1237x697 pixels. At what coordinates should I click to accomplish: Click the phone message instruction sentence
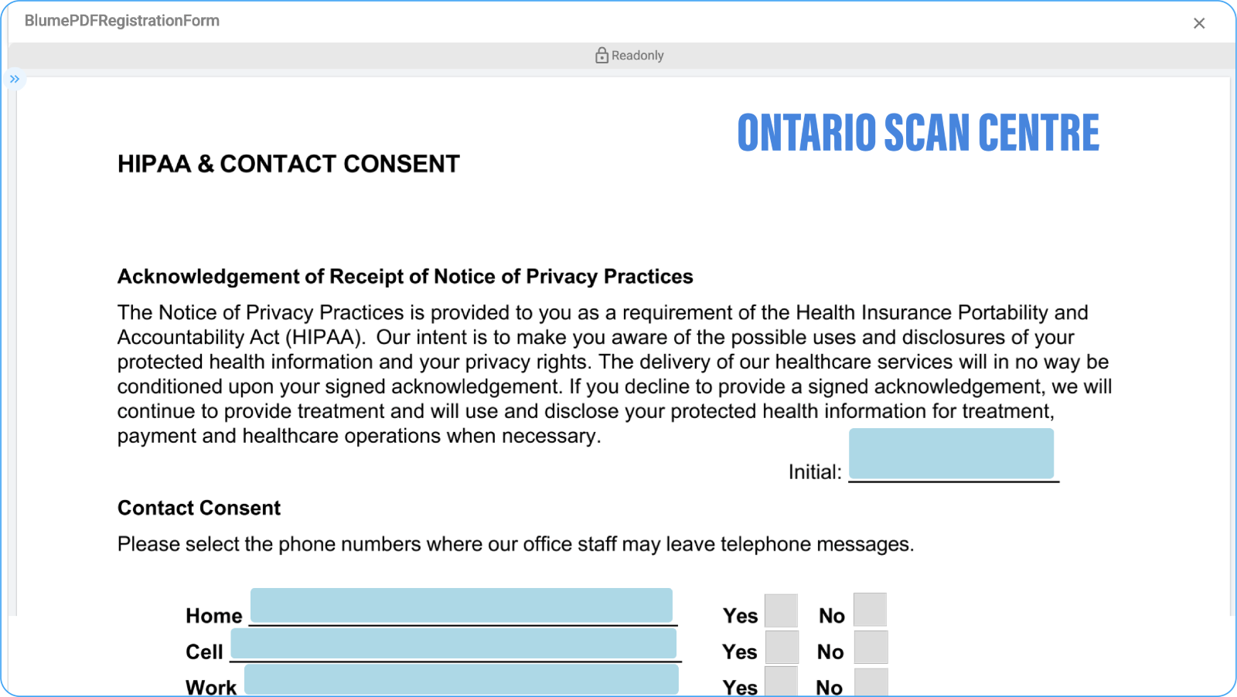click(x=516, y=544)
